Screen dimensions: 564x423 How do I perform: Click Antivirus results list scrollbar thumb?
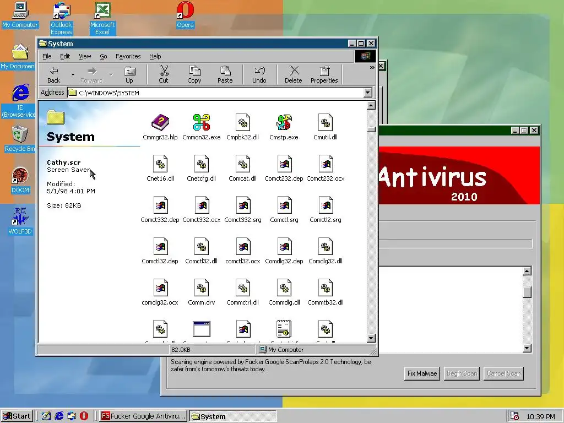527,292
